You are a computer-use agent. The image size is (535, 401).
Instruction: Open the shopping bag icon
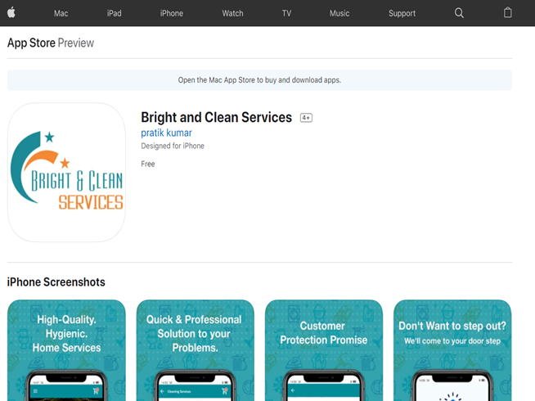coord(508,12)
